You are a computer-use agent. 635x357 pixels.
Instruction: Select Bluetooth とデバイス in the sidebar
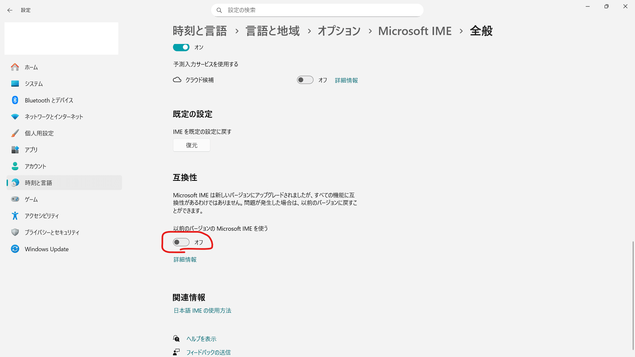point(49,100)
